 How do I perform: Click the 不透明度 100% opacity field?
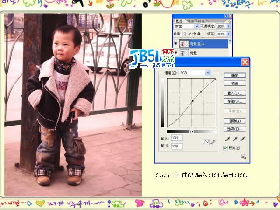click(x=221, y=27)
